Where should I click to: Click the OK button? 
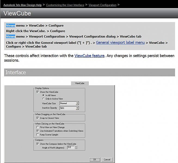click(95, 159)
